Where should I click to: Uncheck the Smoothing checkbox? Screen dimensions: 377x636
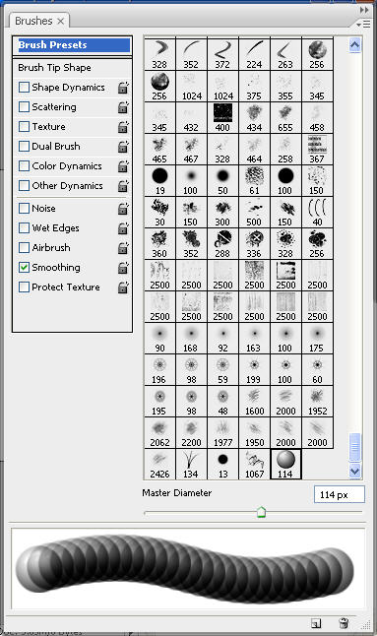coord(25,268)
